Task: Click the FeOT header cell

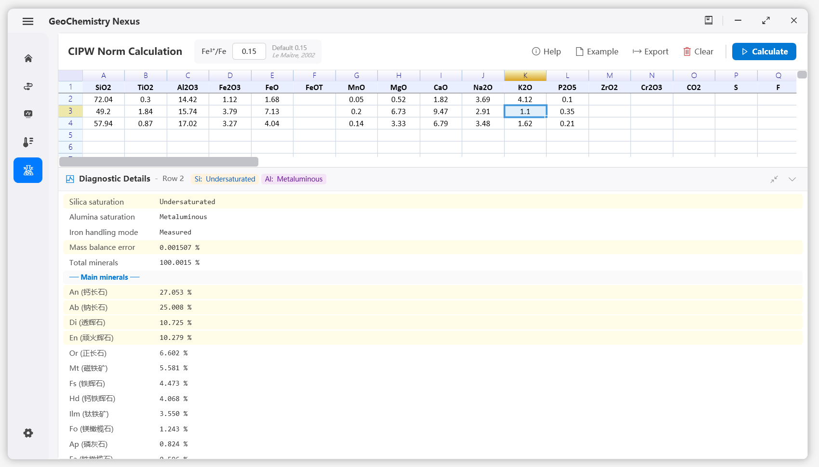Action: click(314, 87)
